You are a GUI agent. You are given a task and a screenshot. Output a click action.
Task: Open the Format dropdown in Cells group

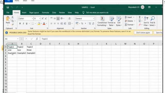coord(130,25)
